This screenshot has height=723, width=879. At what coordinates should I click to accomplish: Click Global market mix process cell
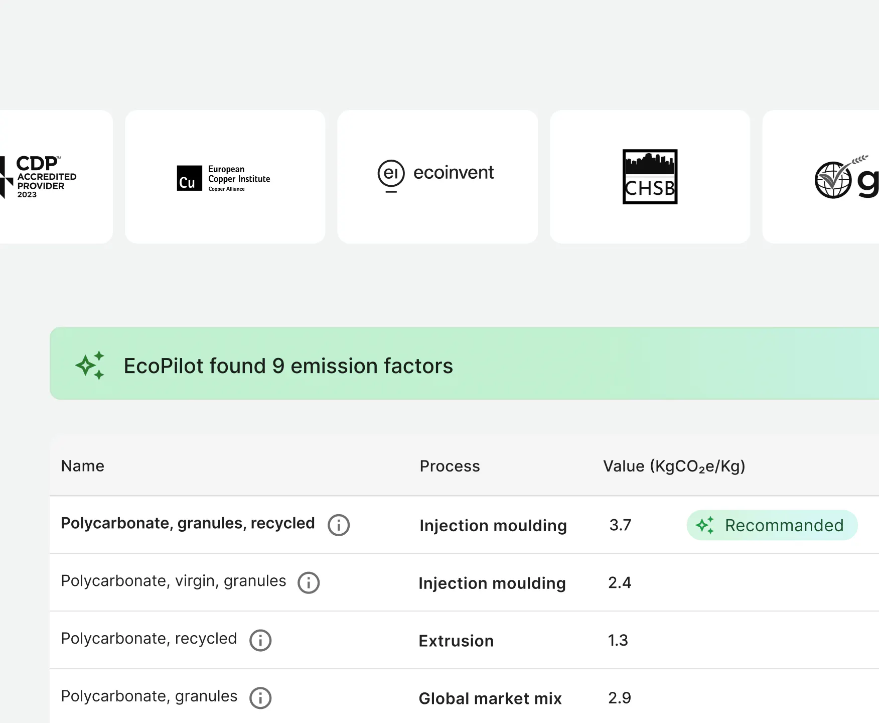pos(490,698)
